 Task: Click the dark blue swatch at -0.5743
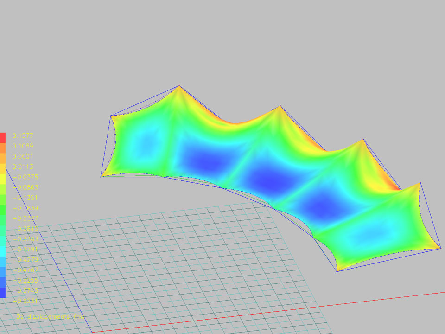pos(3,292)
